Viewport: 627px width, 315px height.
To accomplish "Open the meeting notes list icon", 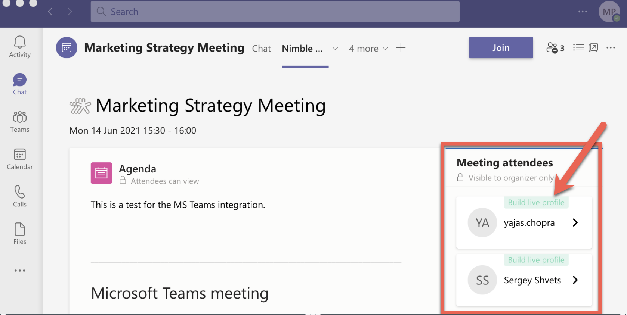I will pos(578,48).
